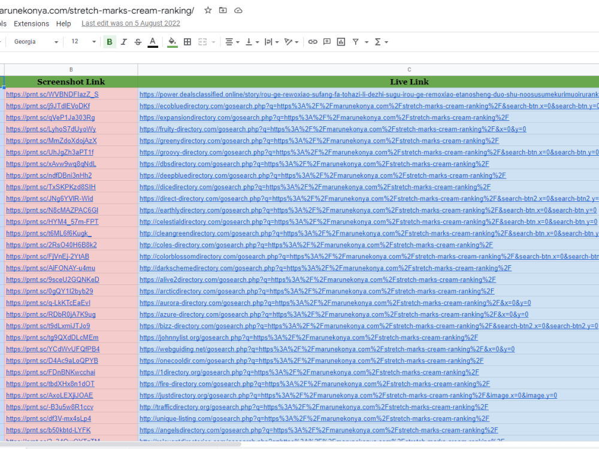
Task: Click the move to folder icon
Action: (223, 10)
